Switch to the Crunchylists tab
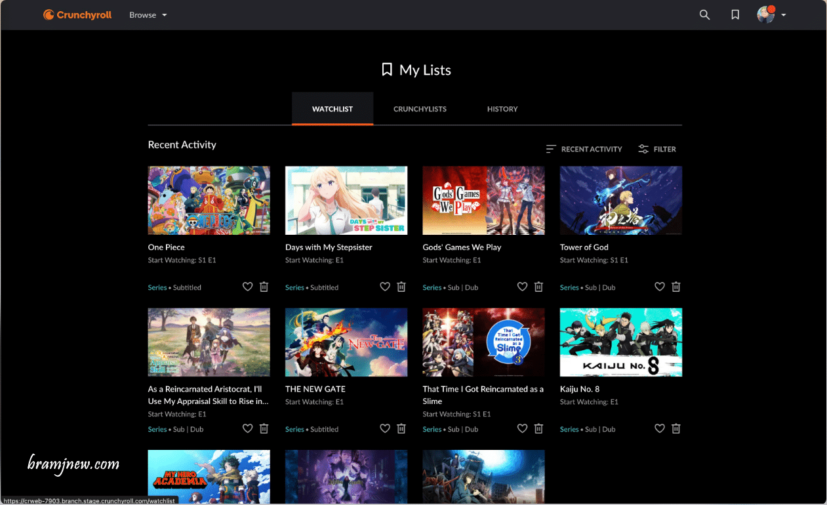This screenshot has width=827, height=505. 420,109
